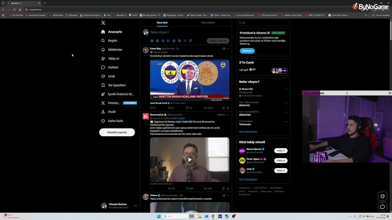Open the X'te Canlı live broadcast
Viewport: 392px width, 220px height.
263,71
